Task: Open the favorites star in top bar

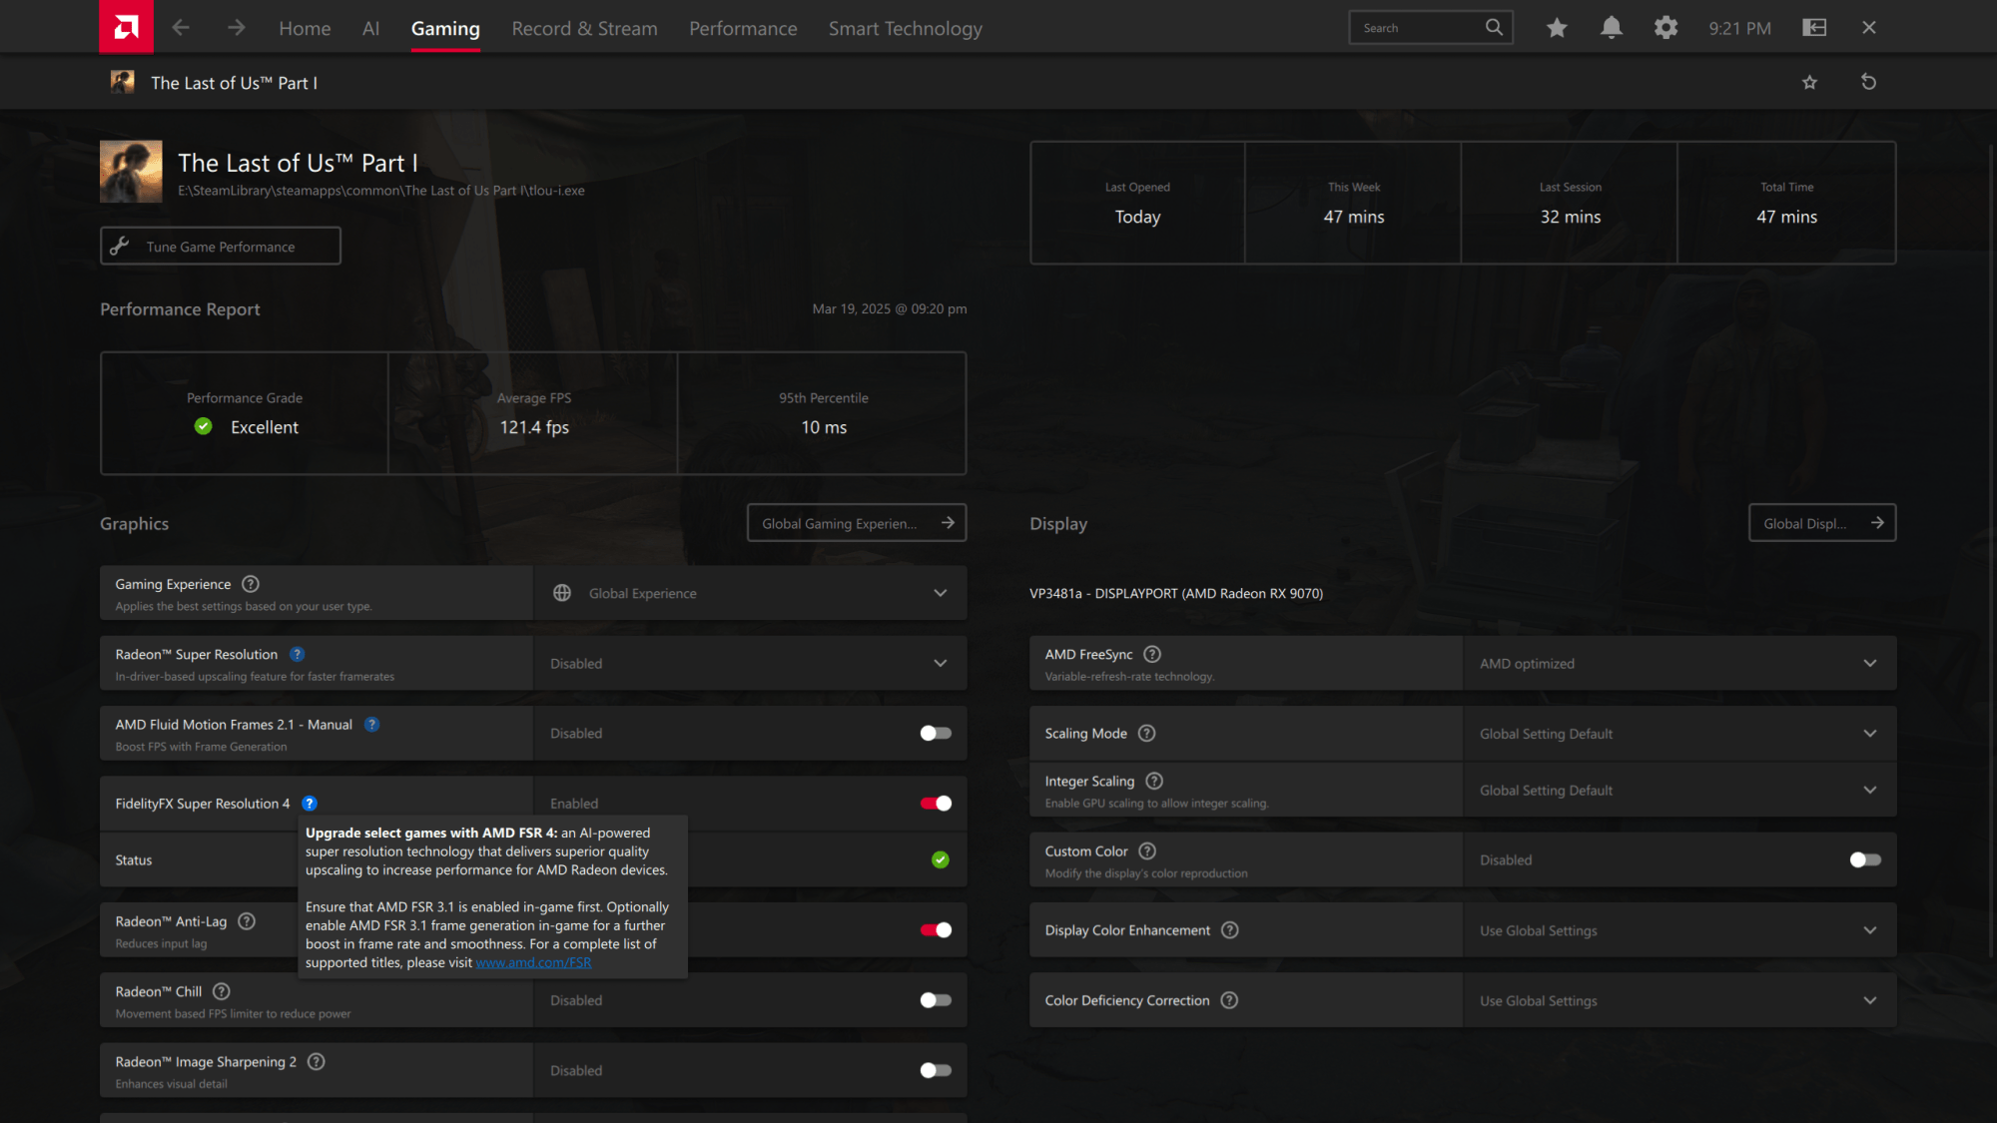Action: click(x=1556, y=28)
